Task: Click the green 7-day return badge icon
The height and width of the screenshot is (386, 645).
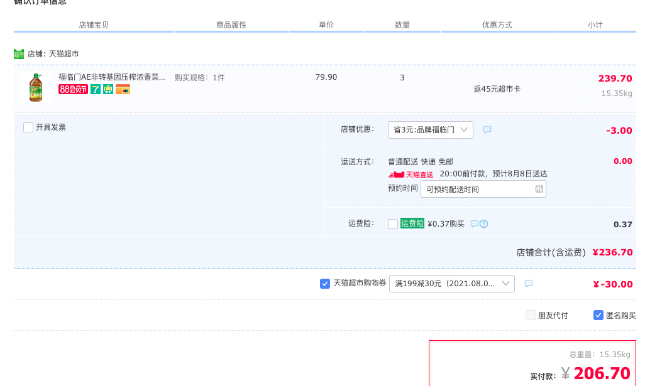Action: pyautogui.click(x=96, y=89)
